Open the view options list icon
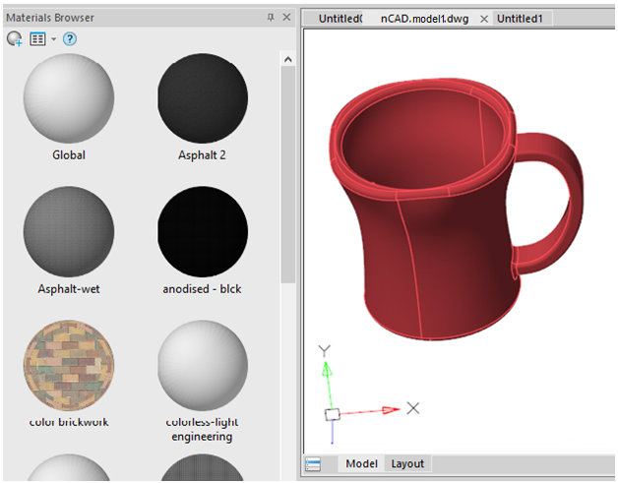The image size is (618, 483). pos(37,39)
